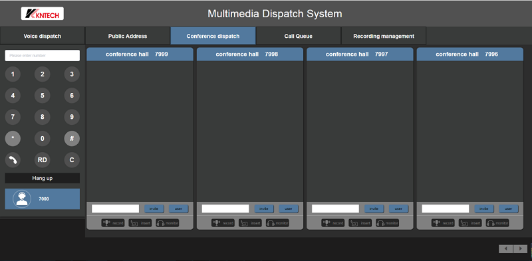This screenshot has width=532, height=261.
Task: Click the star key on keypad
Action: click(x=13, y=139)
